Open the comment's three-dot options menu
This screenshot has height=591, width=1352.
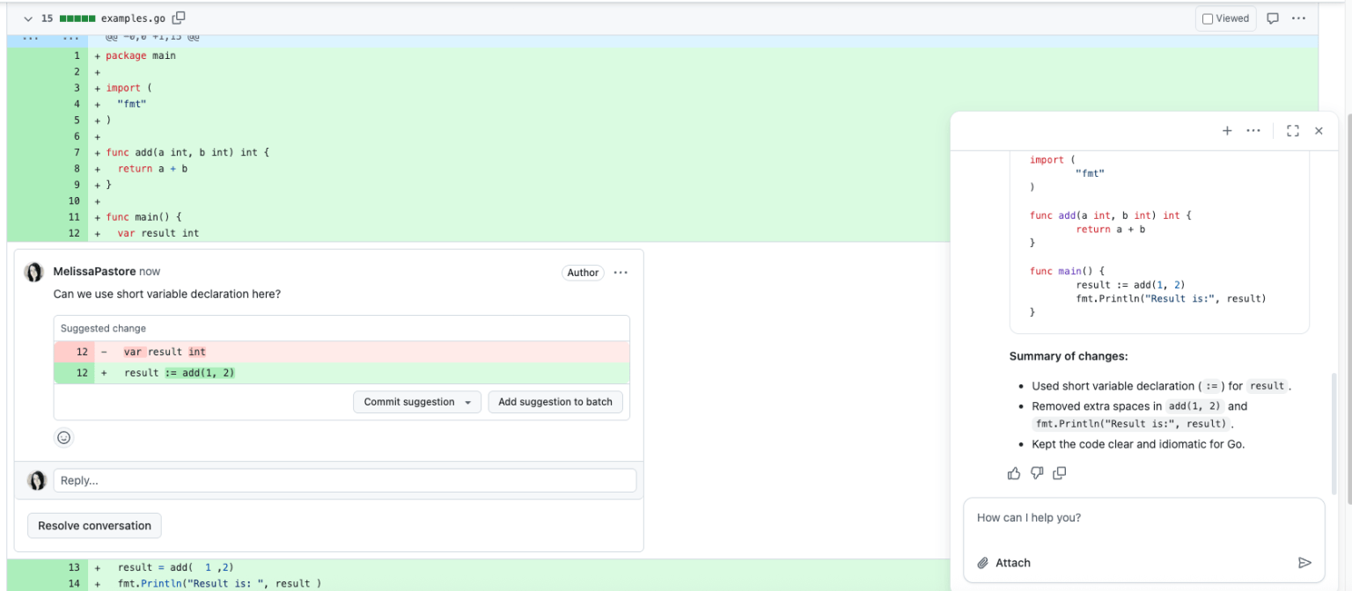621,273
